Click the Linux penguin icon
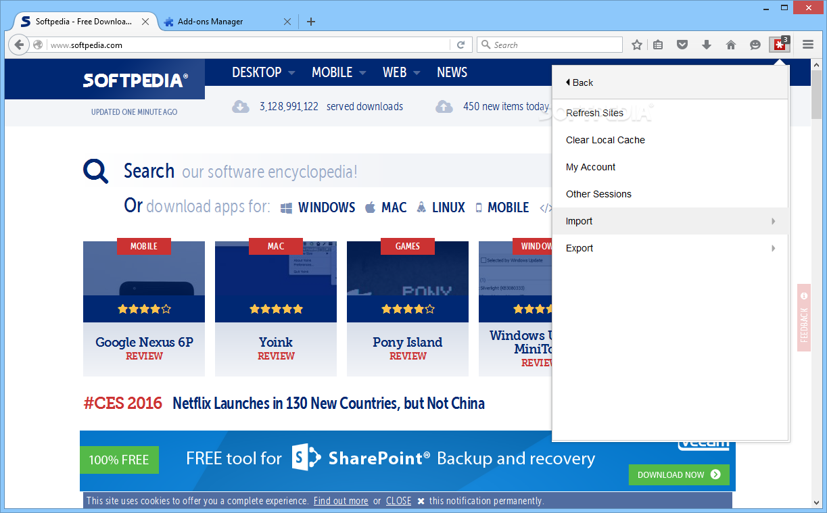 tap(421, 207)
